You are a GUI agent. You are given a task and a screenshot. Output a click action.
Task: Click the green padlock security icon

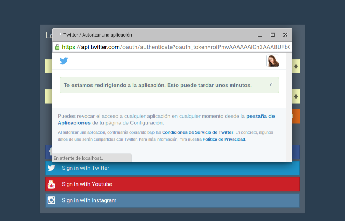[x=57, y=47]
